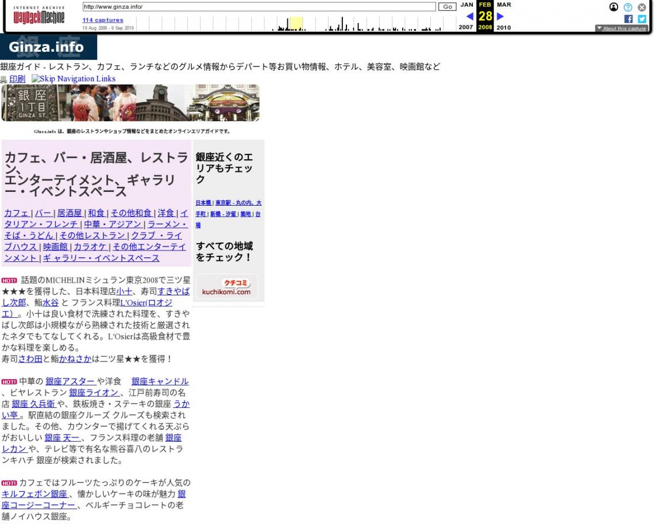This screenshot has width=655, height=524.
Task: Click the URL input field
Action: click(x=259, y=7)
